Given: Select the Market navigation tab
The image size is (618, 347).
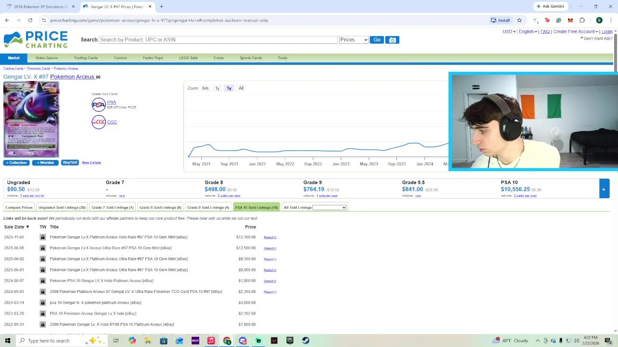Looking at the screenshot, I should pos(14,58).
